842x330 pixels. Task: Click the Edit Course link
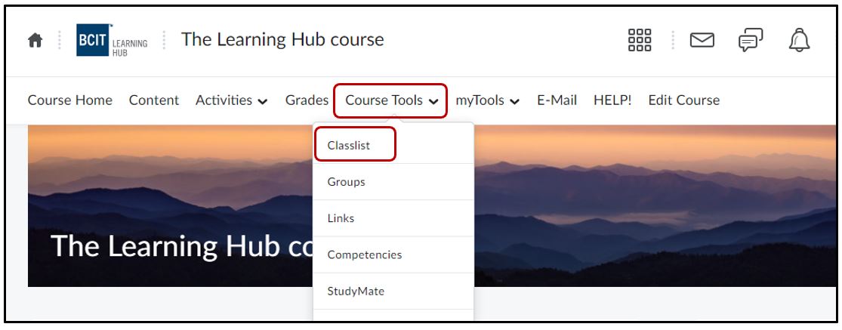click(683, 100)
